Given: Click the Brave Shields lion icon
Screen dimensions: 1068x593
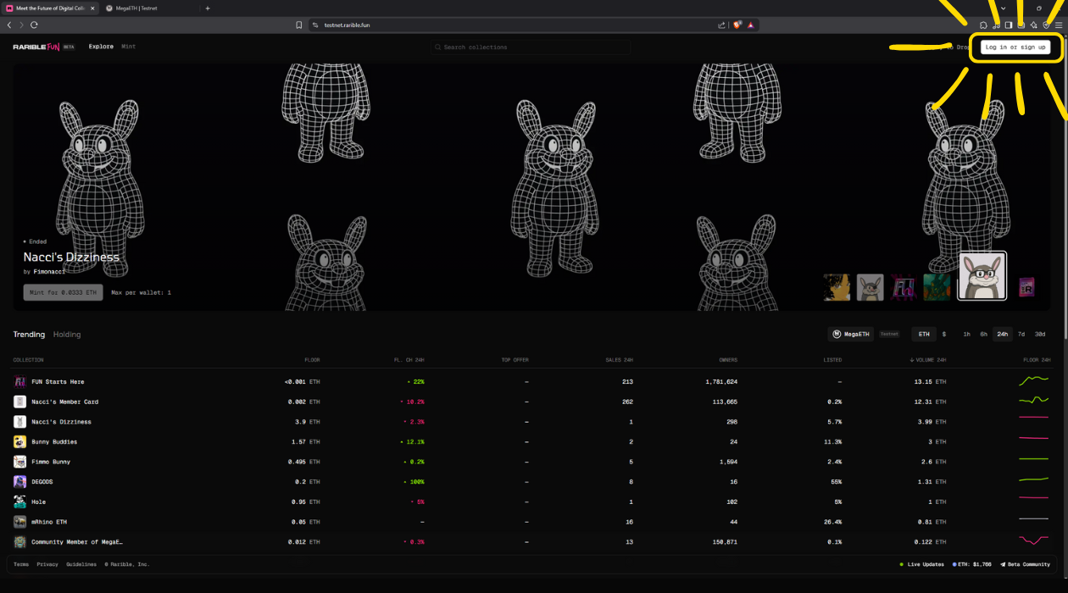Looking at the screenshot, I should [737, 25].
